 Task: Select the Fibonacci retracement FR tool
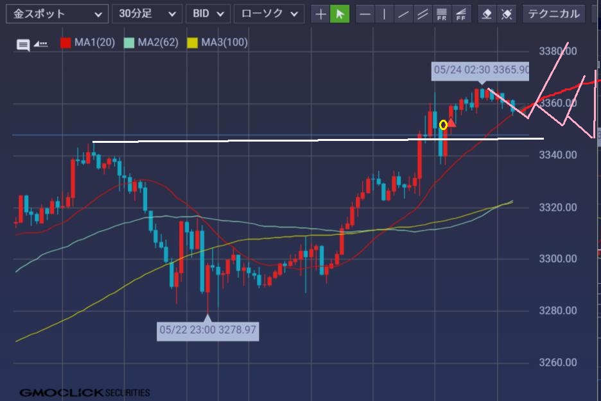point(442,14)
